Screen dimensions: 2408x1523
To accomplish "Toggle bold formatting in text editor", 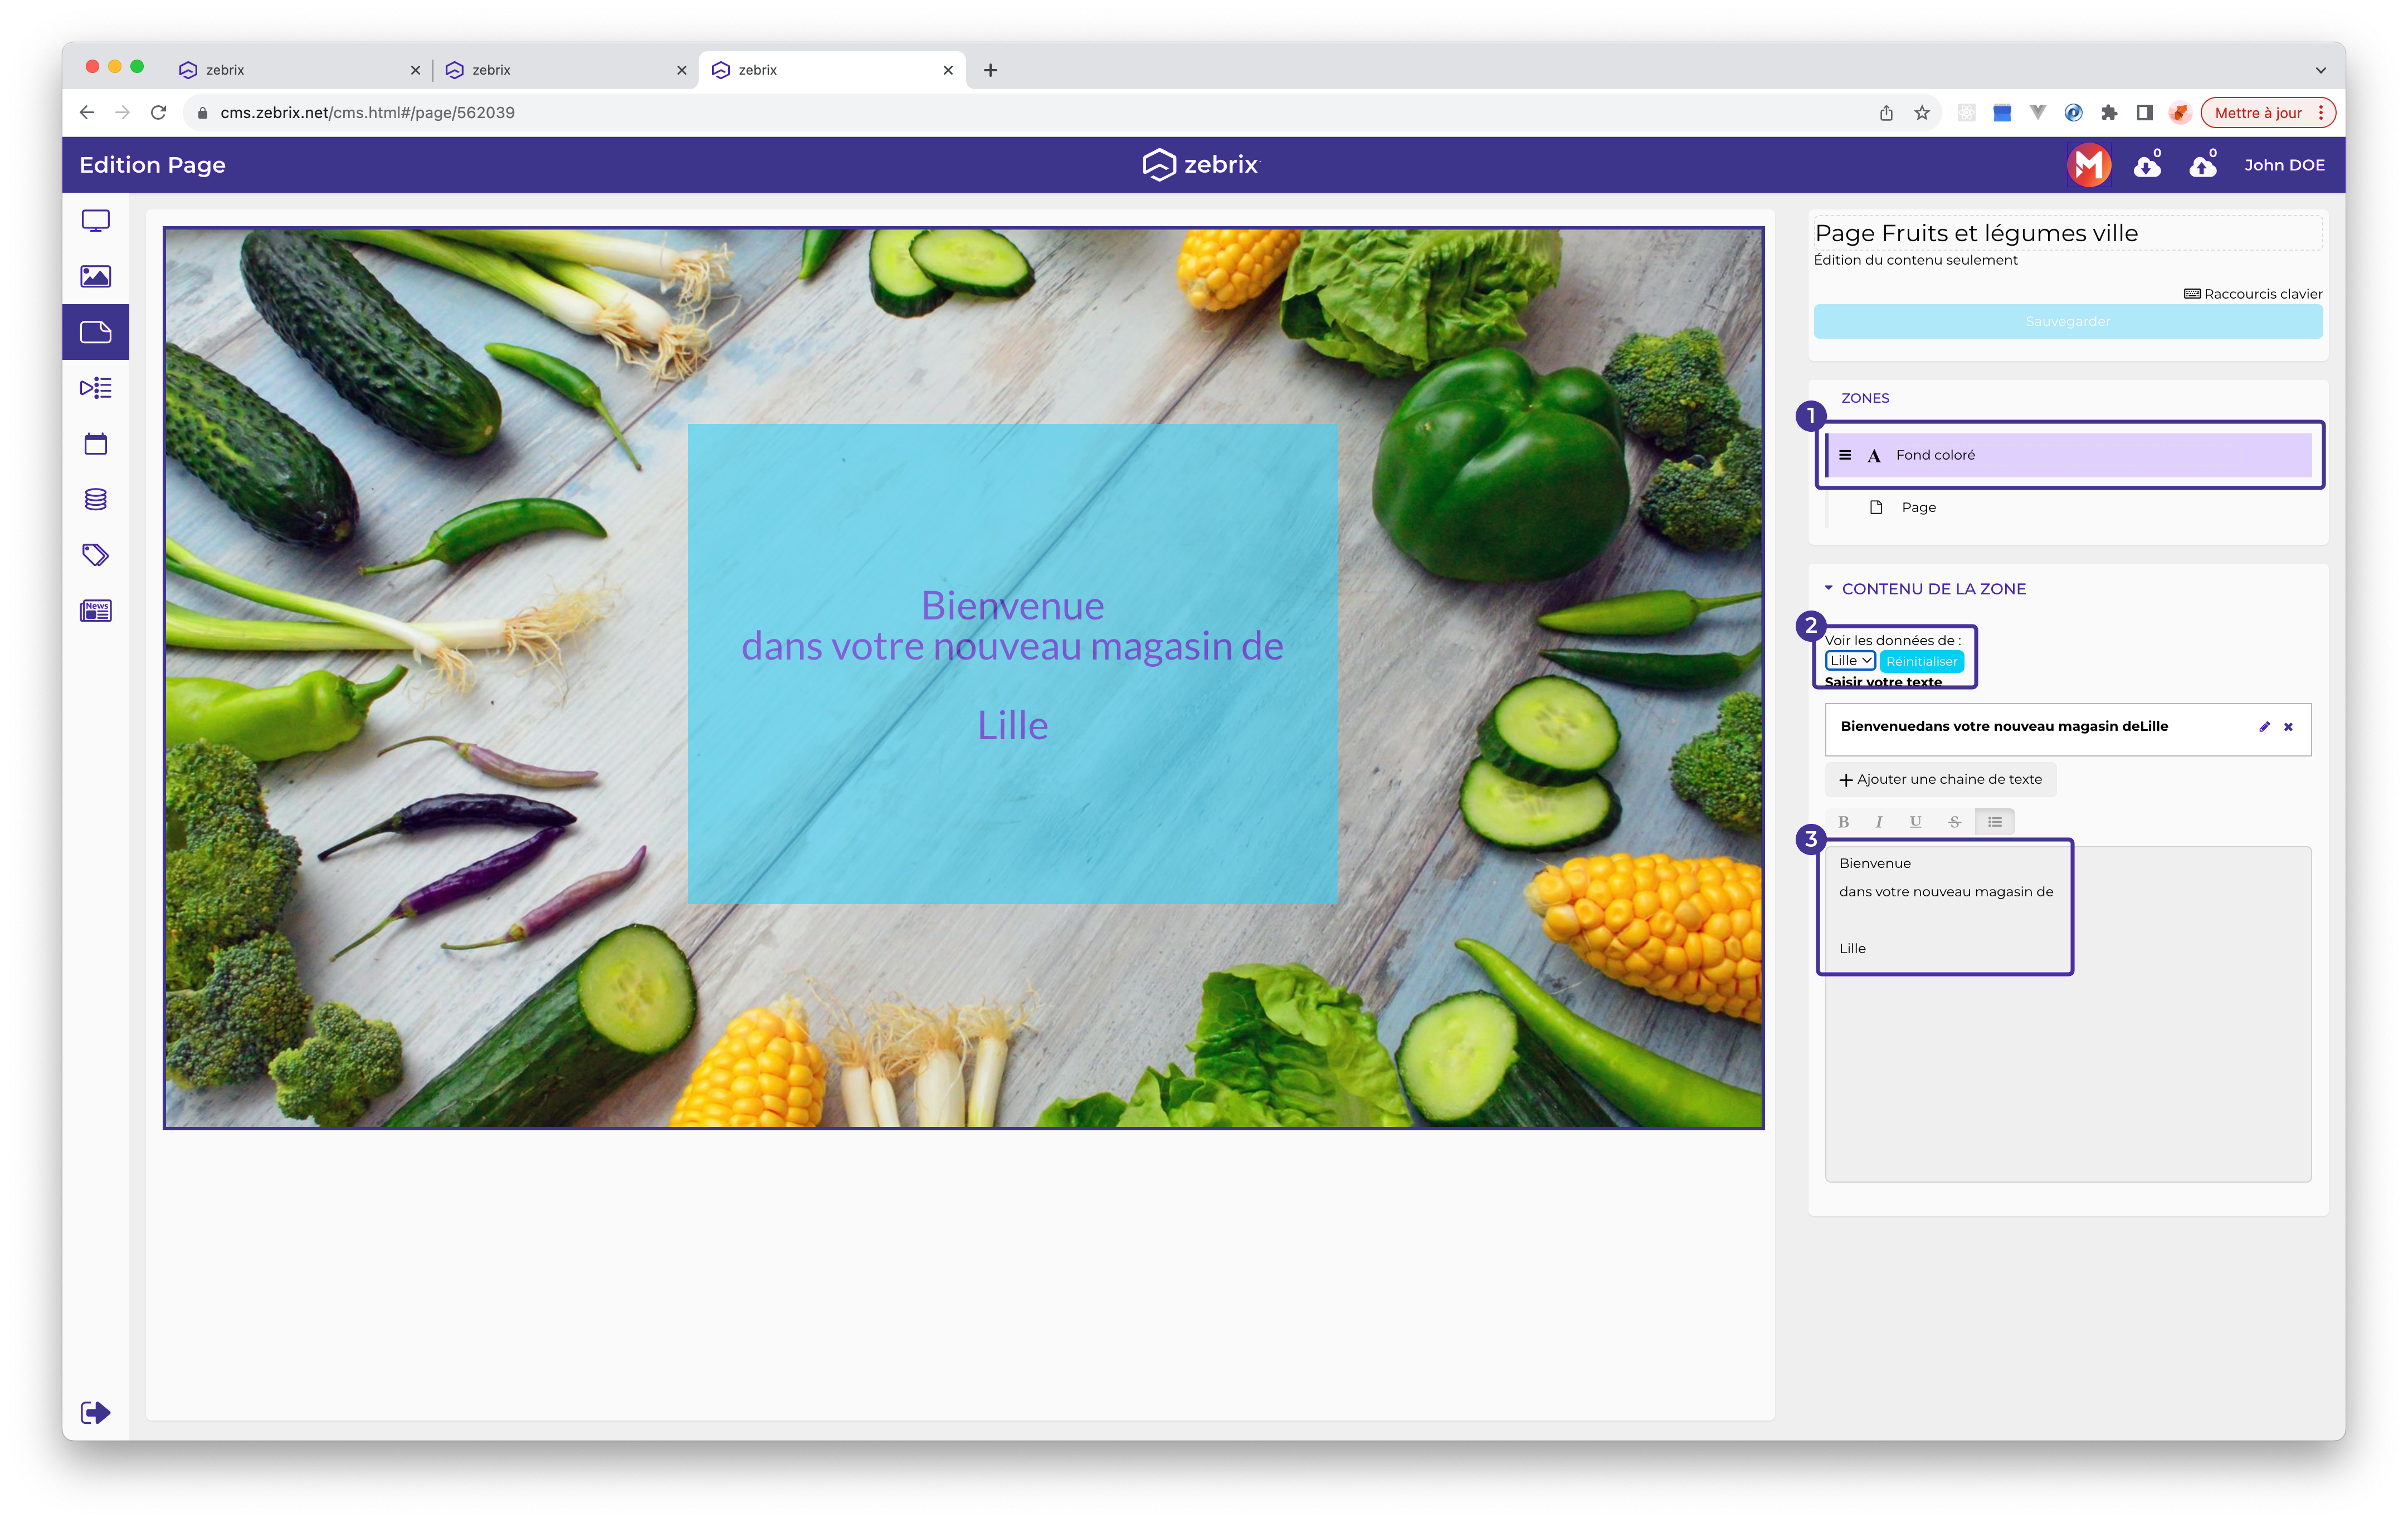I will click(x=1843, y=822).
